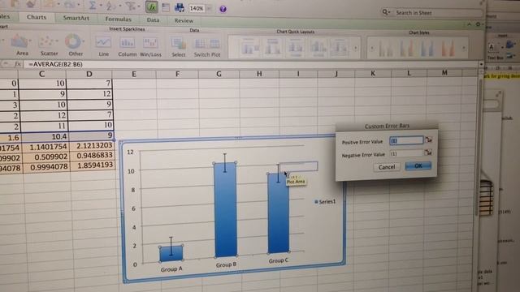Insert a Line sparkline
Viewport: 520px width, 292px height.
point(103,43)
